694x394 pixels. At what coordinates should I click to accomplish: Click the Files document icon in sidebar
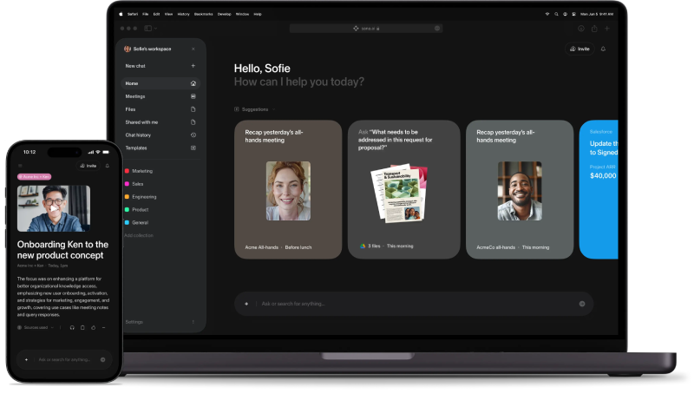(193, 108)
